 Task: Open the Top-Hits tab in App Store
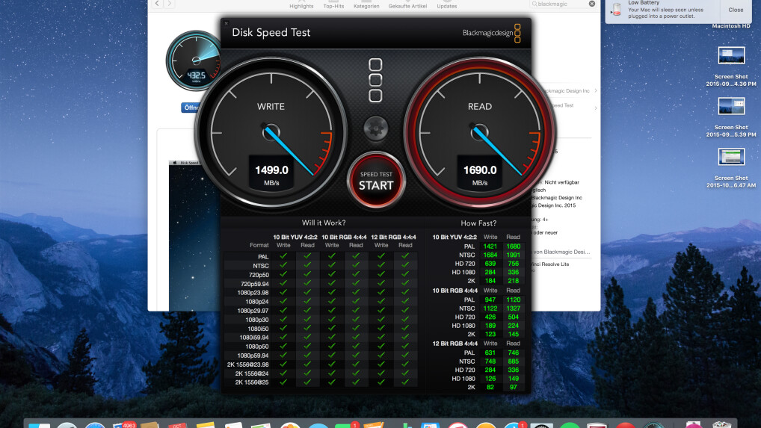[333, 6]
